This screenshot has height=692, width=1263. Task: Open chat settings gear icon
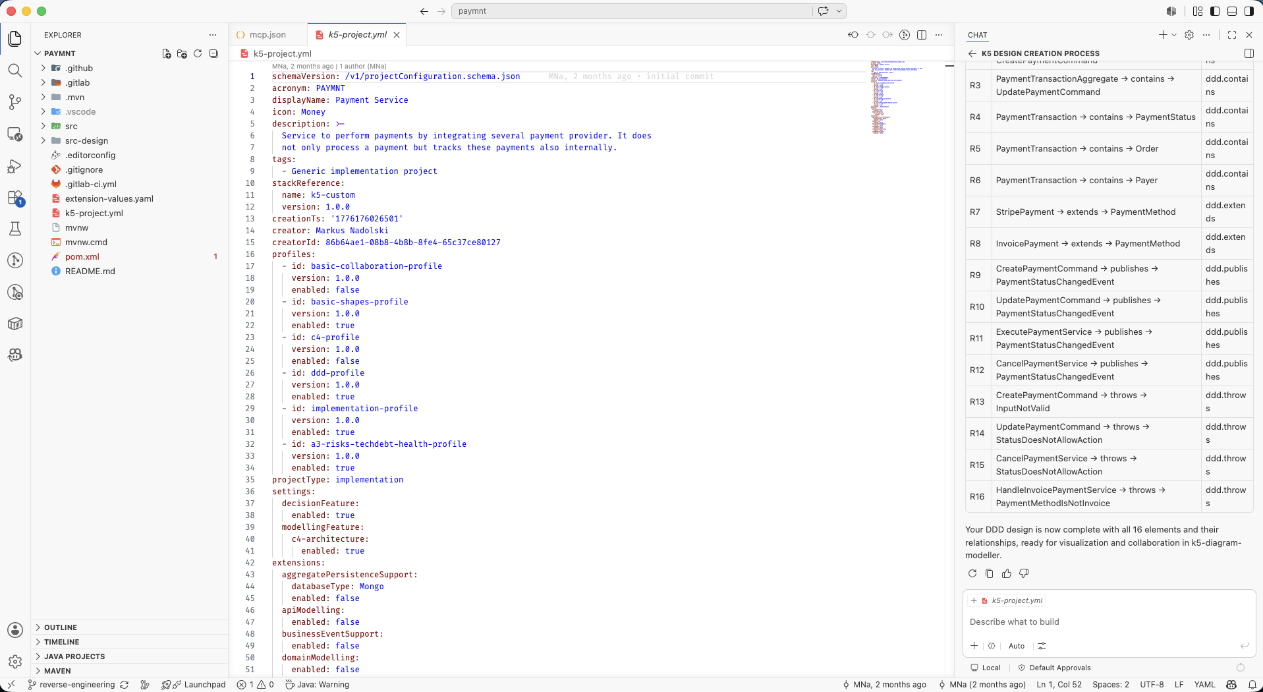(1189, 35)
